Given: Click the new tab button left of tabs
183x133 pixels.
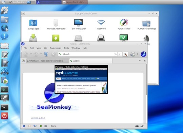Looking at the screenshot, I should 23,61.
